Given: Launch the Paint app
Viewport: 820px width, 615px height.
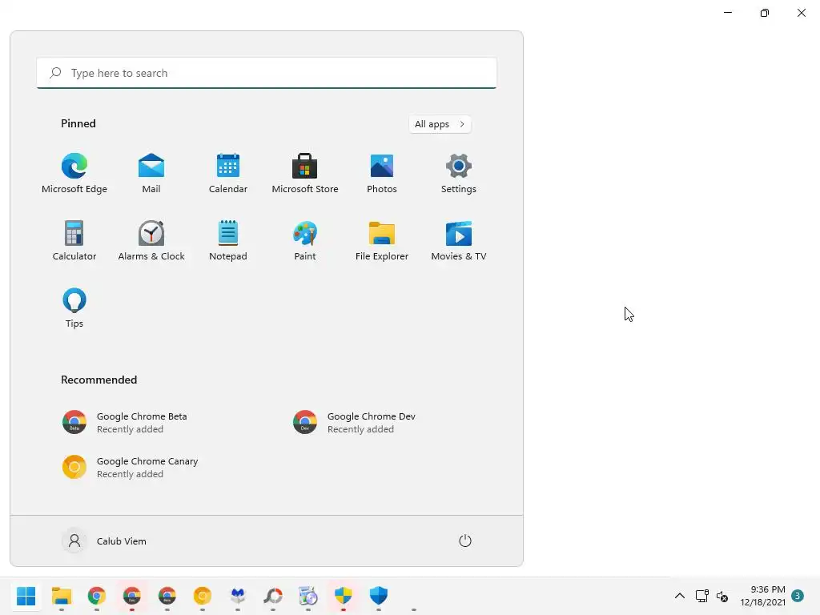Looking at the screenshot, I should [x=305, y=240].
